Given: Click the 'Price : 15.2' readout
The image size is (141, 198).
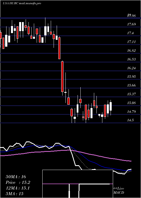Looking at the screenshot, I should 18,182.
